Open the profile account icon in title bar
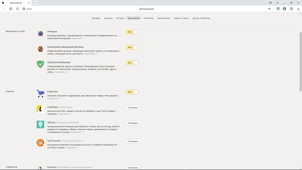Screen dimensions: 302x170 271,3
